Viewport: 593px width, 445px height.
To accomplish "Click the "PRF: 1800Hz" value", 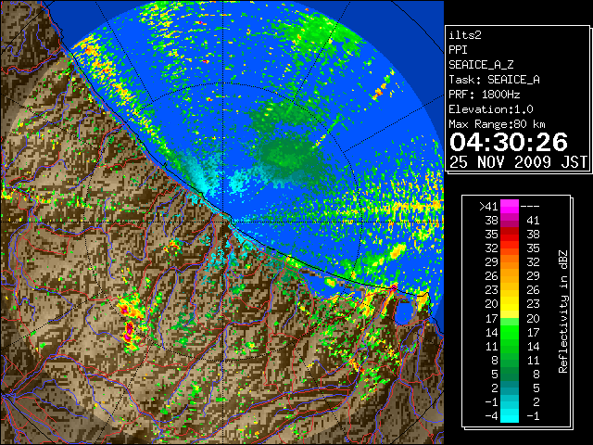I will [484, 95].
